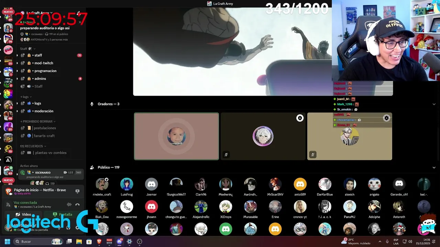Close the live stage banner

tap(80, 22)
